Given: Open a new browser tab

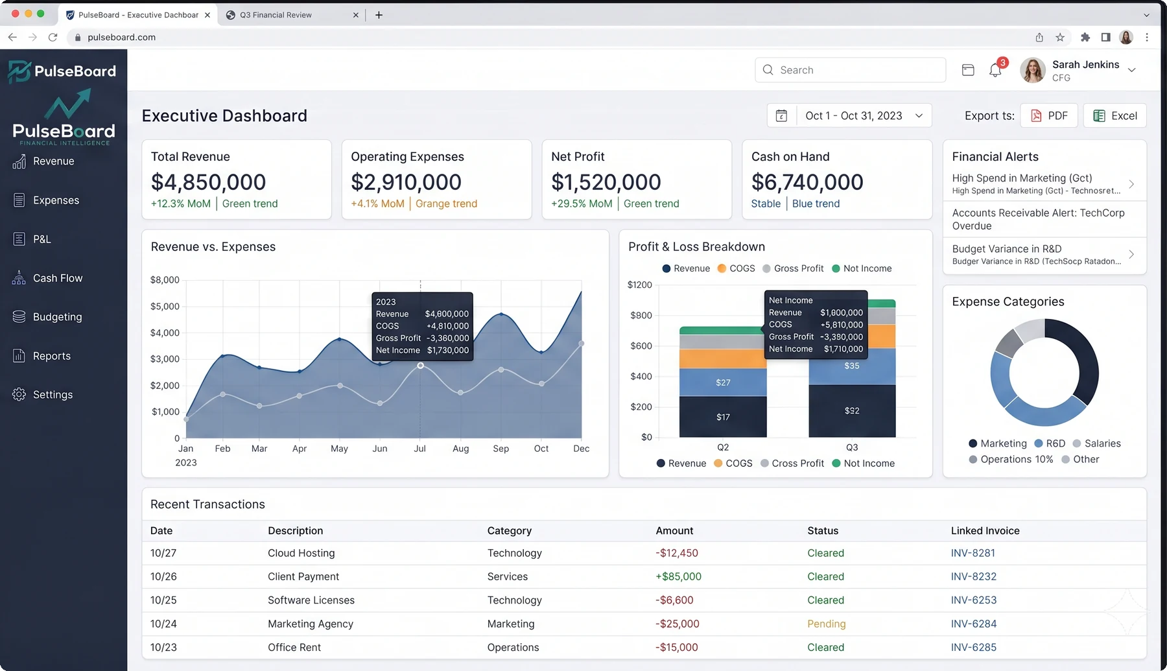Looking at the screenshot, I should click(x=379, y=14).
